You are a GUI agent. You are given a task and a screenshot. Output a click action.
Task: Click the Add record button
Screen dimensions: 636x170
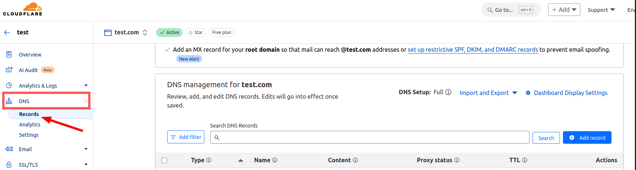coord(587,137)
